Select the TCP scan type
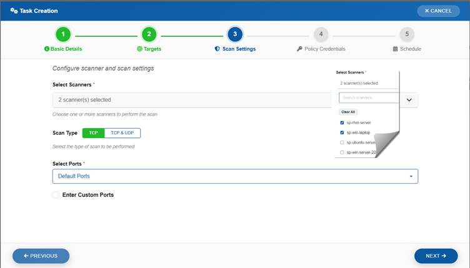The image size is (470, 268). [x=92, y=133]
